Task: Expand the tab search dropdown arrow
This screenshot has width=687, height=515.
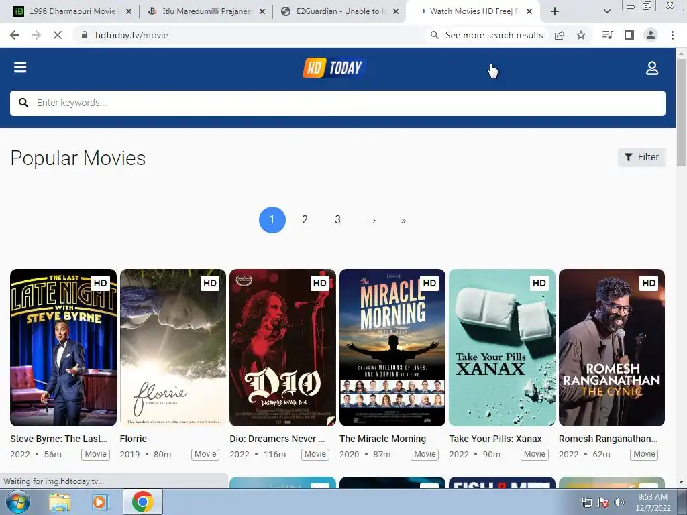Action: click(x=606, y=11)
